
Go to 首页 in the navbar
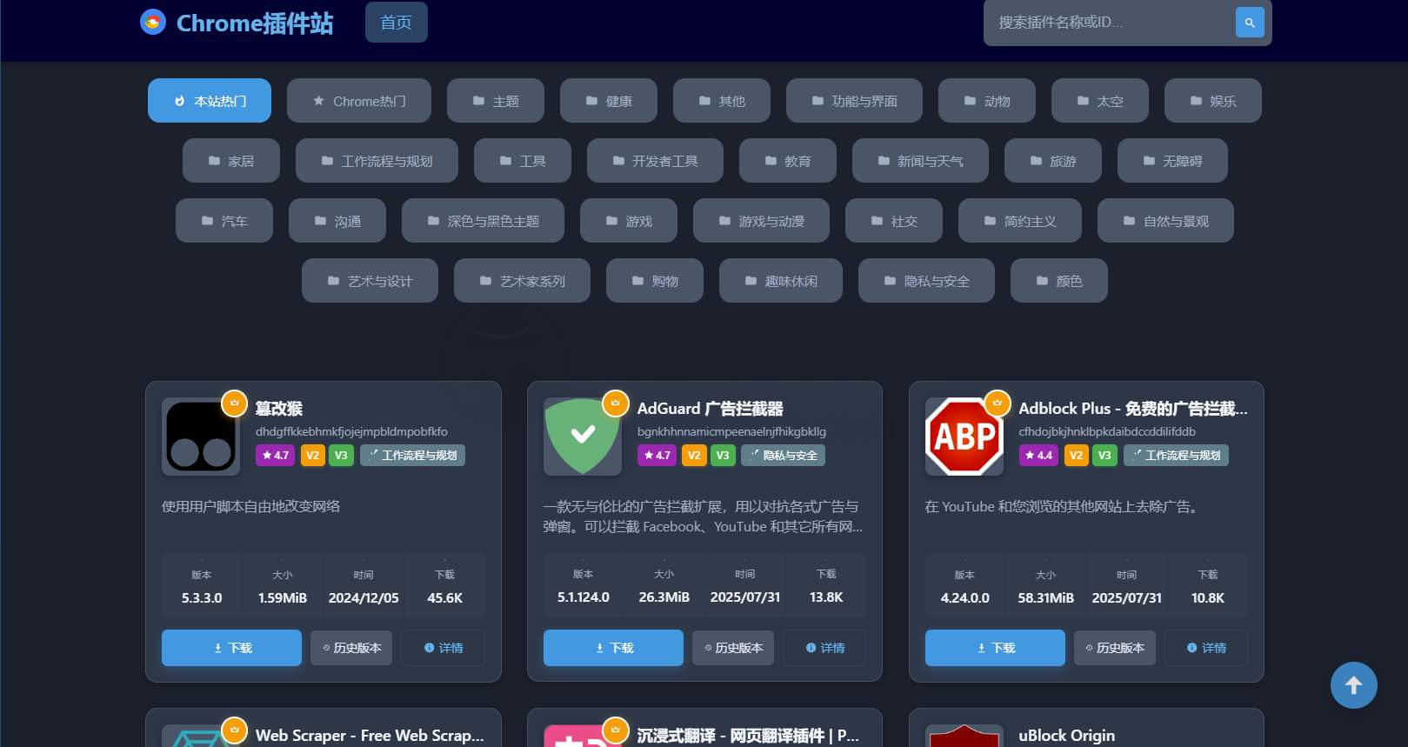(x=397, y=22)
